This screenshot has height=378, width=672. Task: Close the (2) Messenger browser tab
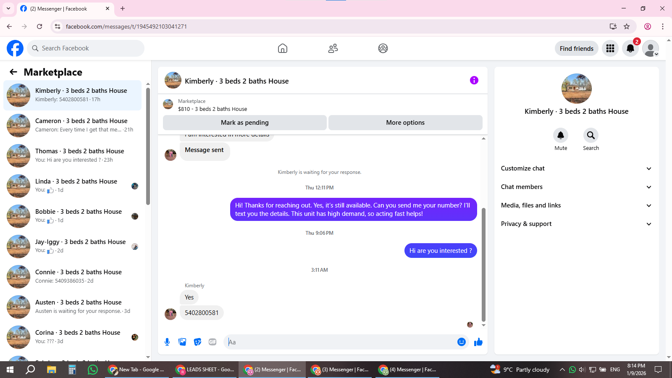click(108, 8)
